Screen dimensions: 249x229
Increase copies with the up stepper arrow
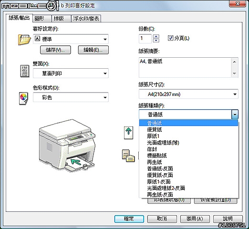tap(156, 36)
